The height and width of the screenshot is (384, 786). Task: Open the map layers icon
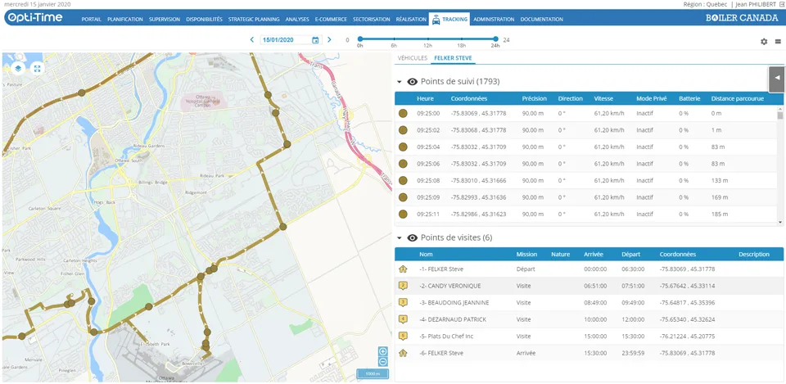18,68
